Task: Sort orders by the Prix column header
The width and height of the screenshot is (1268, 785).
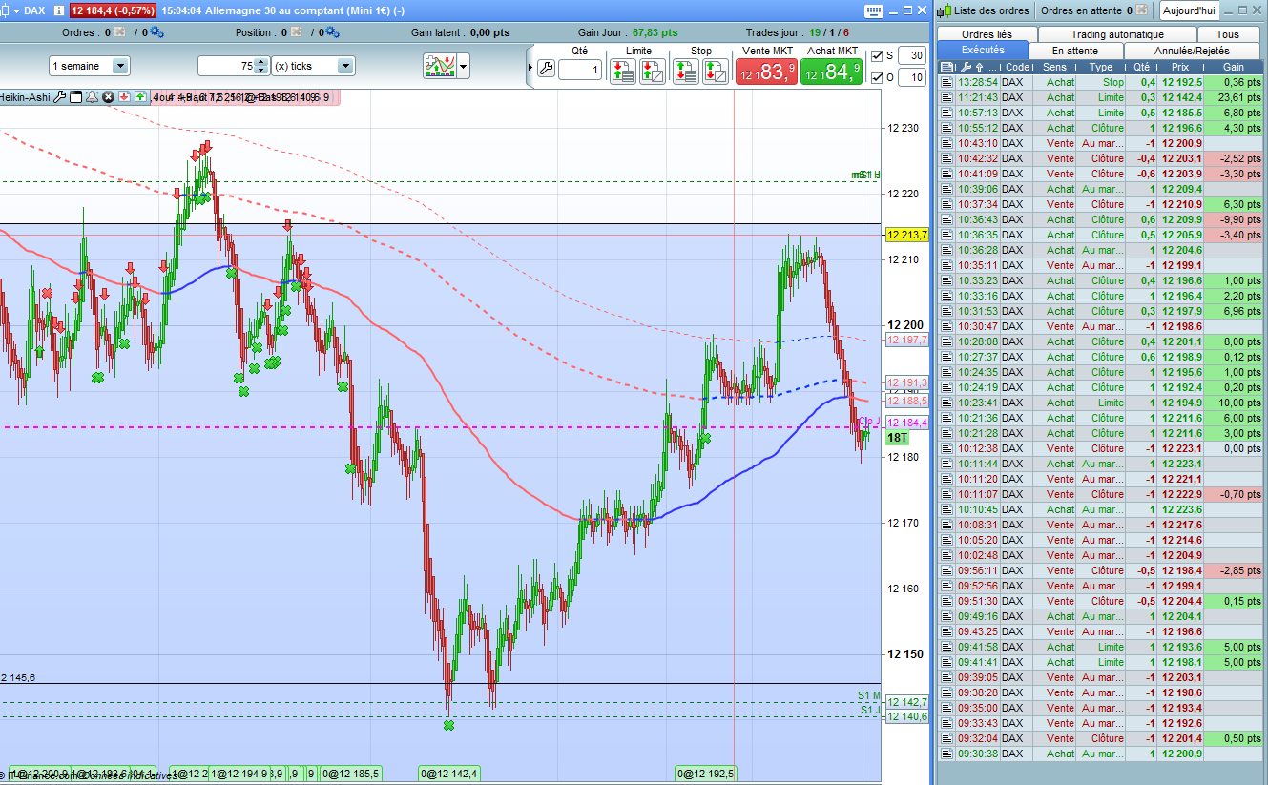Action: (x=1180, y=68)
